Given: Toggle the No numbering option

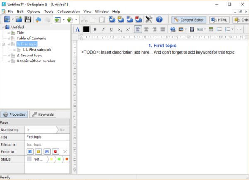Looking at the screenshot, I should point(62,130).
